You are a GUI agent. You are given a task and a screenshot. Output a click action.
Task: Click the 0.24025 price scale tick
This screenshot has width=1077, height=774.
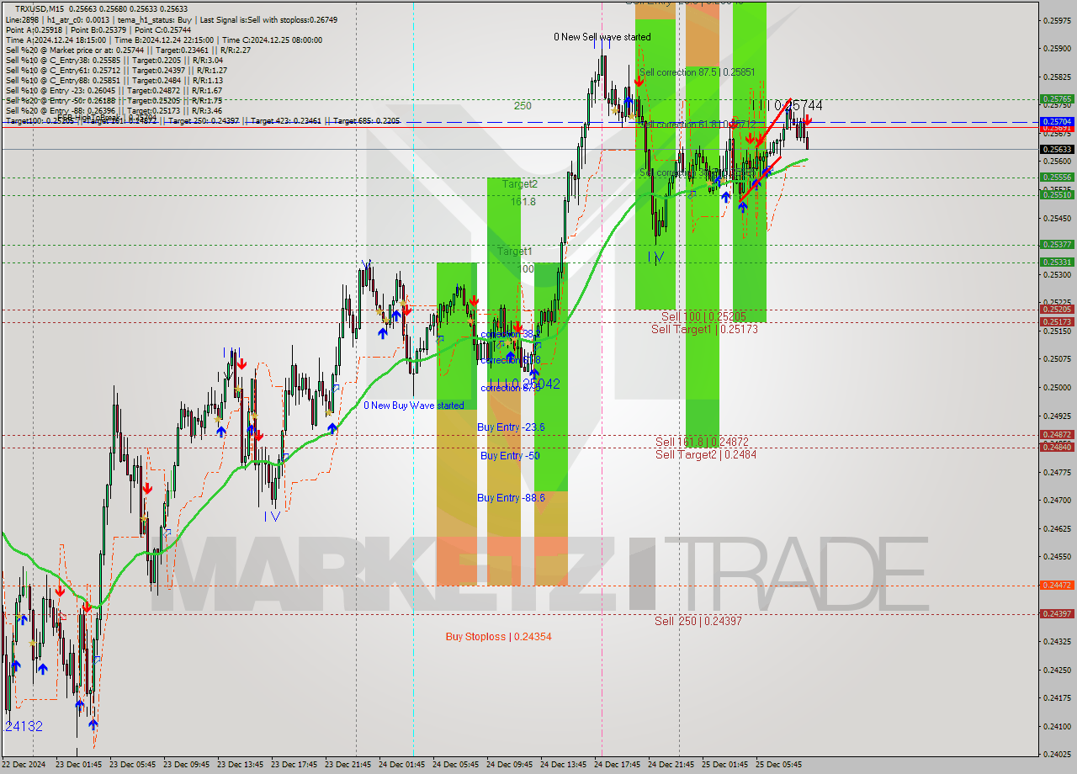click(x=1057, y=755)
